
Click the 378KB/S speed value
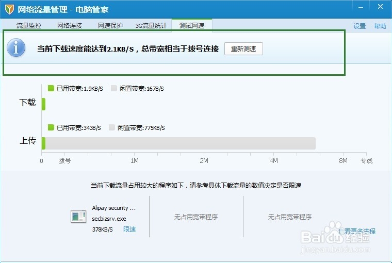click(x=103, y=229)
